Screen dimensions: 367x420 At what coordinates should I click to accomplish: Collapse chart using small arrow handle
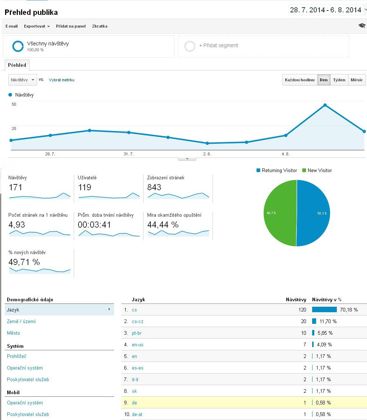coord(187,159)
